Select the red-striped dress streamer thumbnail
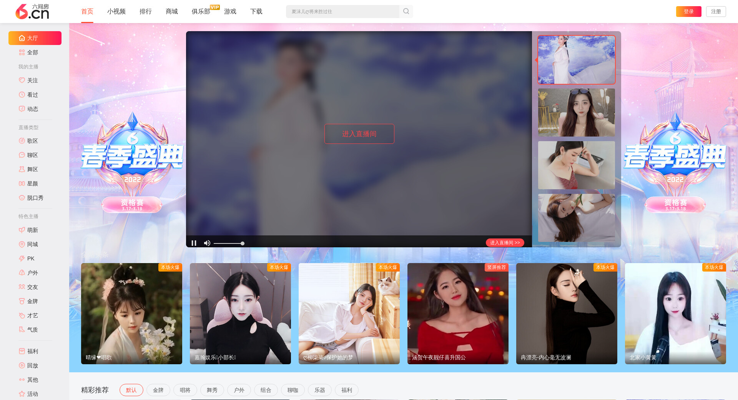738x400 pixels. [577, 165]
